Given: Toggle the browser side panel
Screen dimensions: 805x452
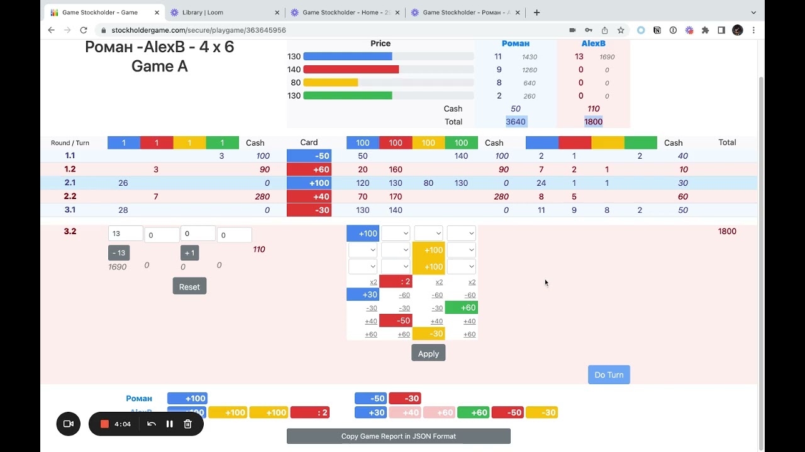Looking at the screenshot, I should coord(721,30).
